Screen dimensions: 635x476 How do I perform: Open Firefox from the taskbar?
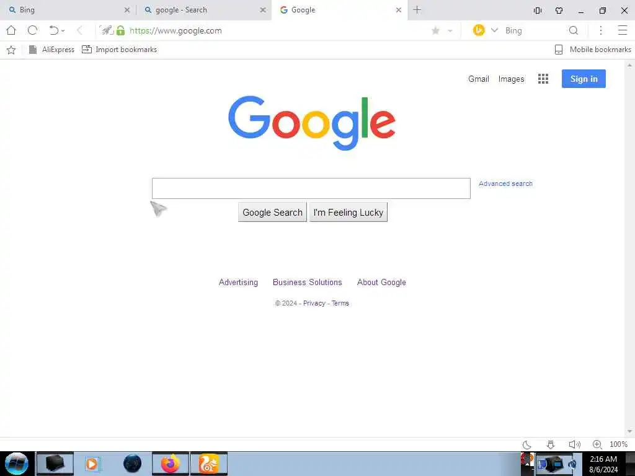pos(171,464)
